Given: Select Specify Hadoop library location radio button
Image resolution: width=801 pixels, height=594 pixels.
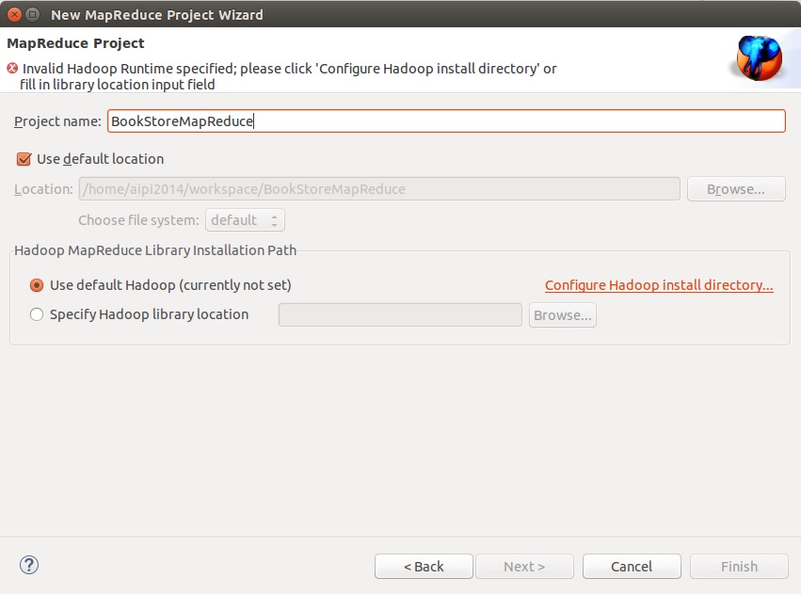Looking at the screenshot, I should (37, 314).
